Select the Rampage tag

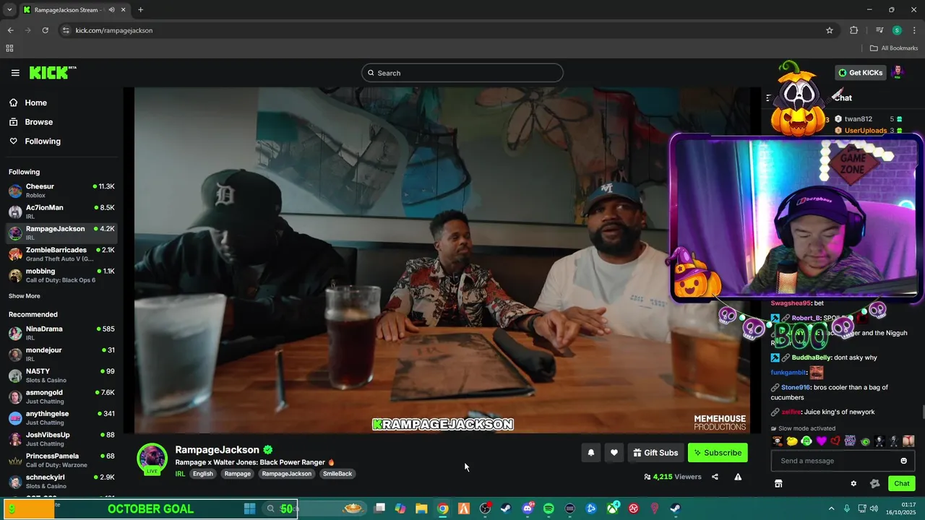tap(237, 474)
